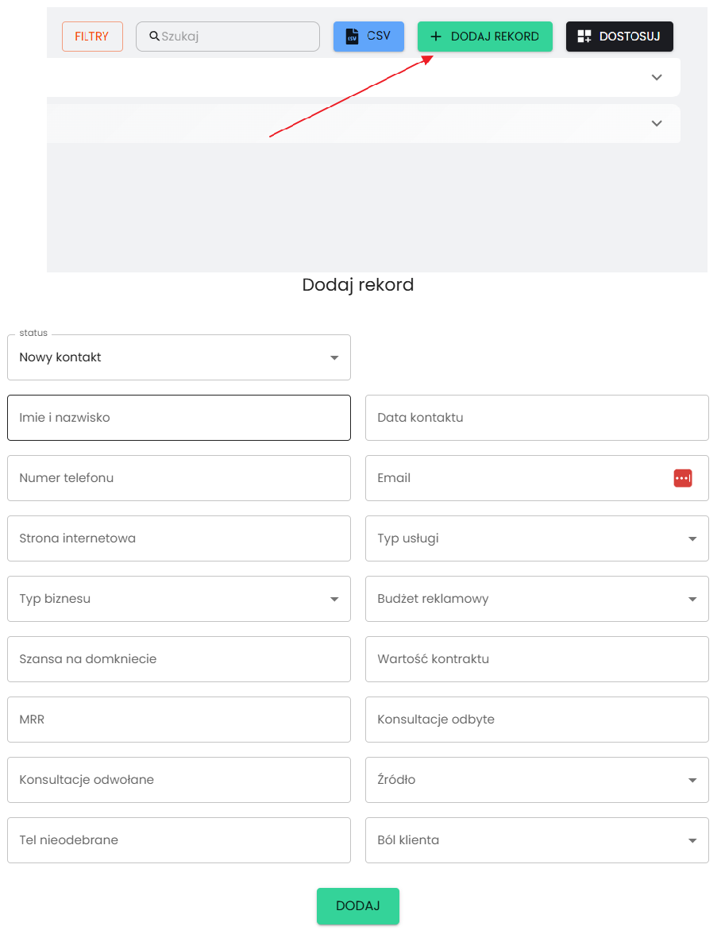The height and width of the screenshot is (930, 721).
Task: Open the Filtry filters panel
Action: (92, 37)
